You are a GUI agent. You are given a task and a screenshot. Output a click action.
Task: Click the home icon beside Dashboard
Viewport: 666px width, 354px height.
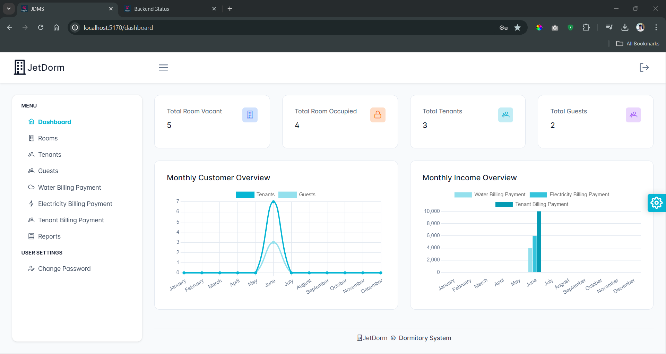pyautogui.click(x=31, y=122)
